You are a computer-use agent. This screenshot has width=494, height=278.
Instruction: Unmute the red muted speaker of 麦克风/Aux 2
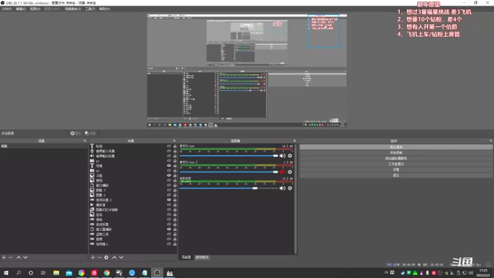coord(283,172)
